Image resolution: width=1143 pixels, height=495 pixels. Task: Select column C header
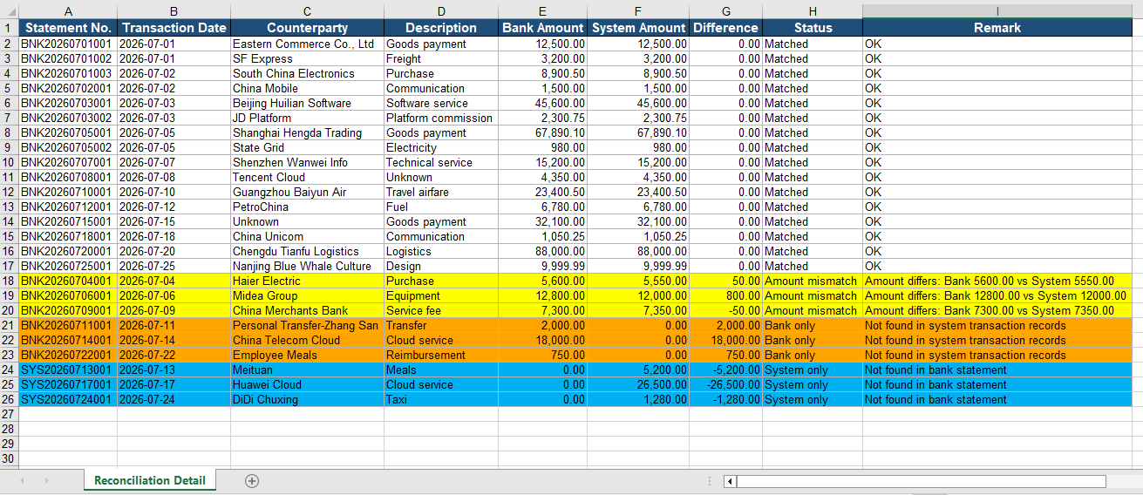pyautogui.click(x=307, y=11)
